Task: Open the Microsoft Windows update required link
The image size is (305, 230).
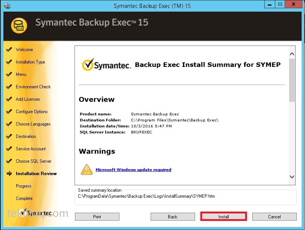Action: click(133, 169)
